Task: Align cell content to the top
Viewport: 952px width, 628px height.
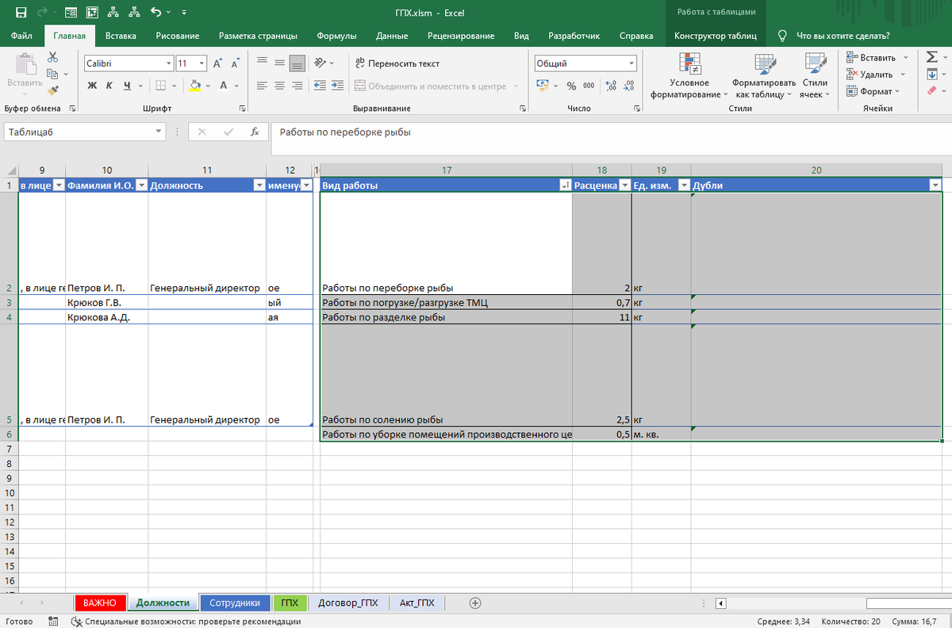Action: 261,63
